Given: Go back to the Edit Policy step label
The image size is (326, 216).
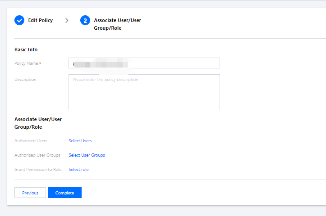Looking at the screenshot, I should click(41, 21).
